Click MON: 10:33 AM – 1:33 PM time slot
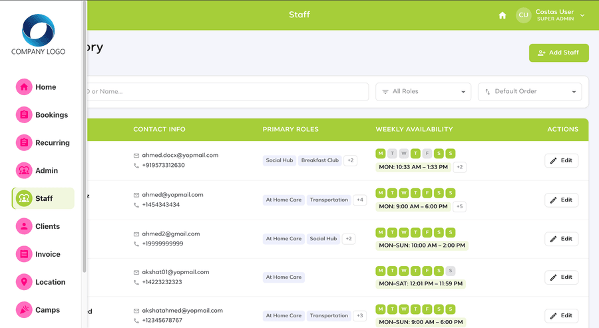The width and height of the screenshot is (599, 328). [x=413, y=167]
